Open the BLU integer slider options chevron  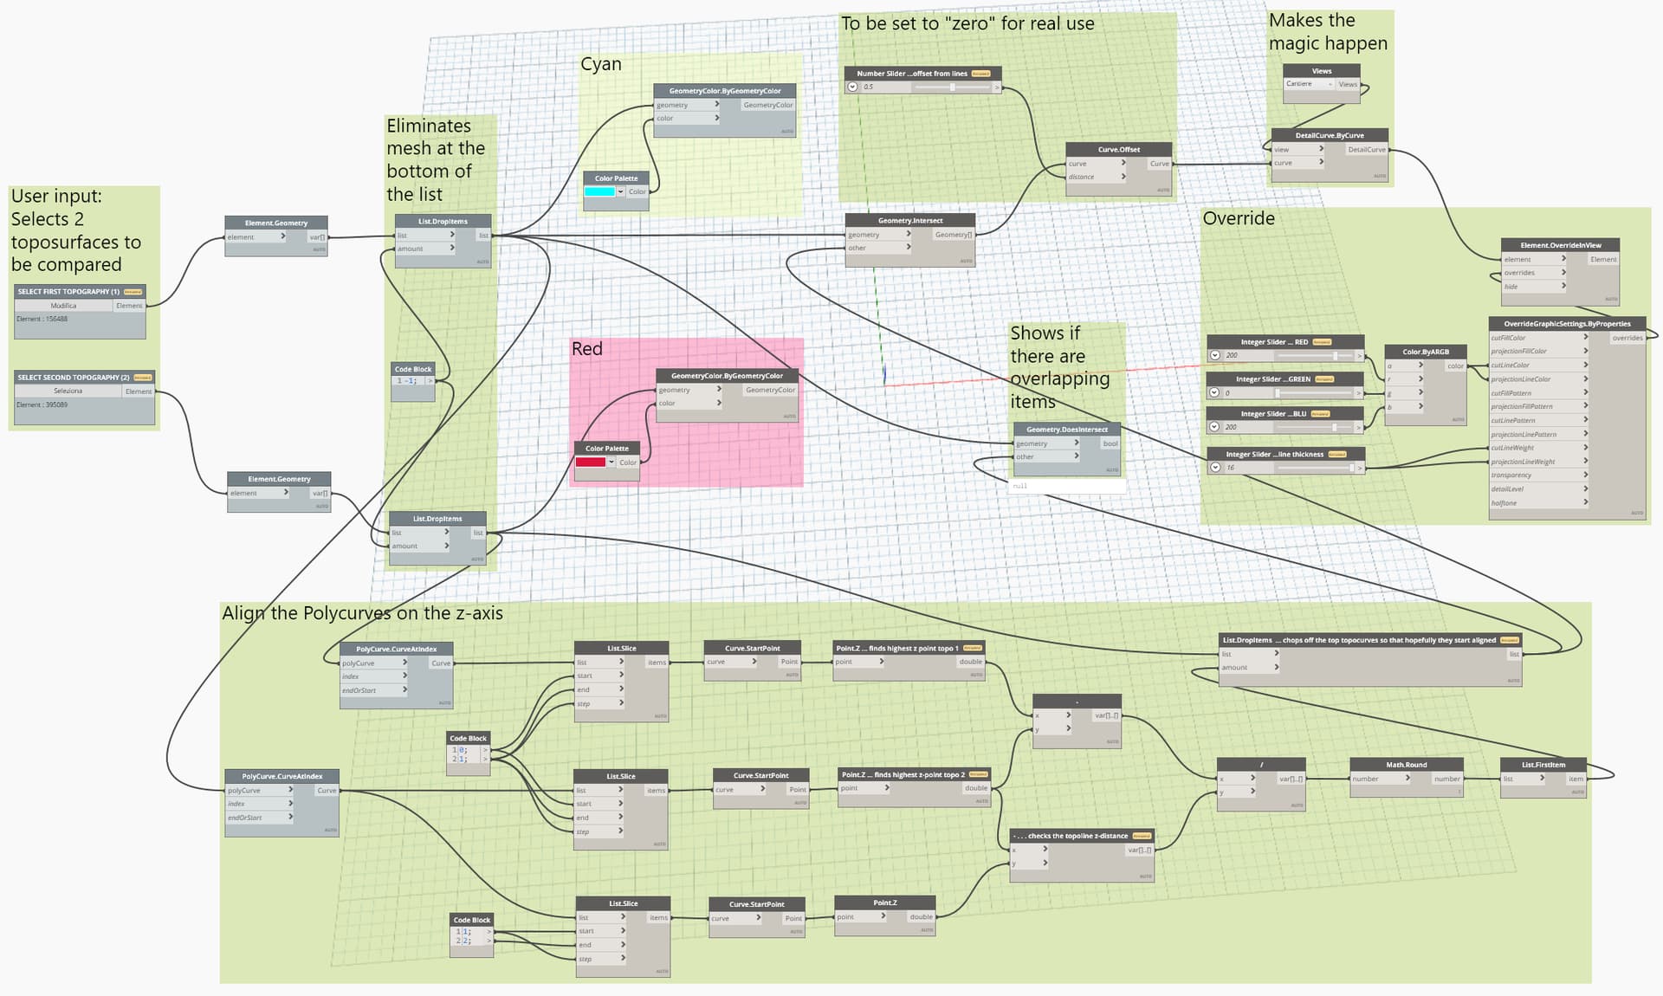pos(1215,427)
